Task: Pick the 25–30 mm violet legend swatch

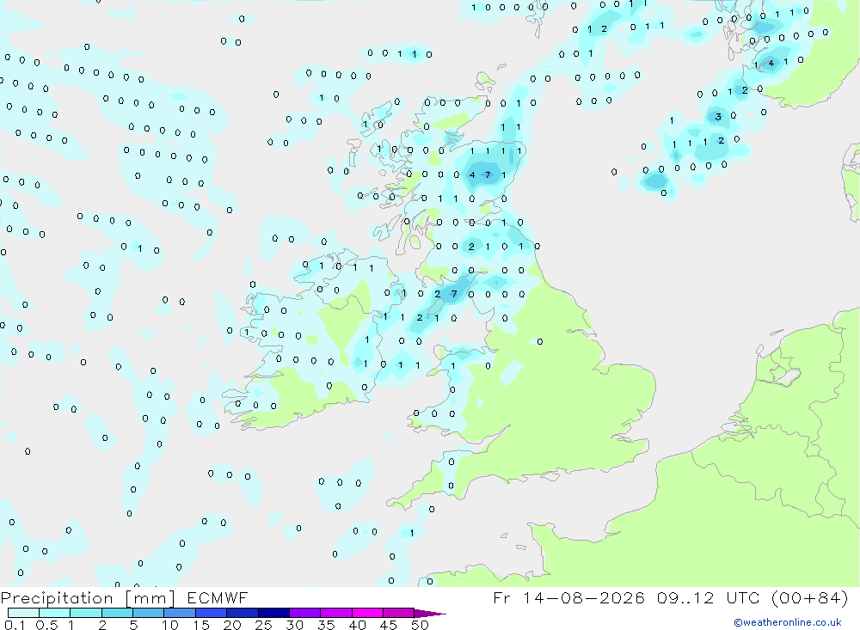Action: 273,613
